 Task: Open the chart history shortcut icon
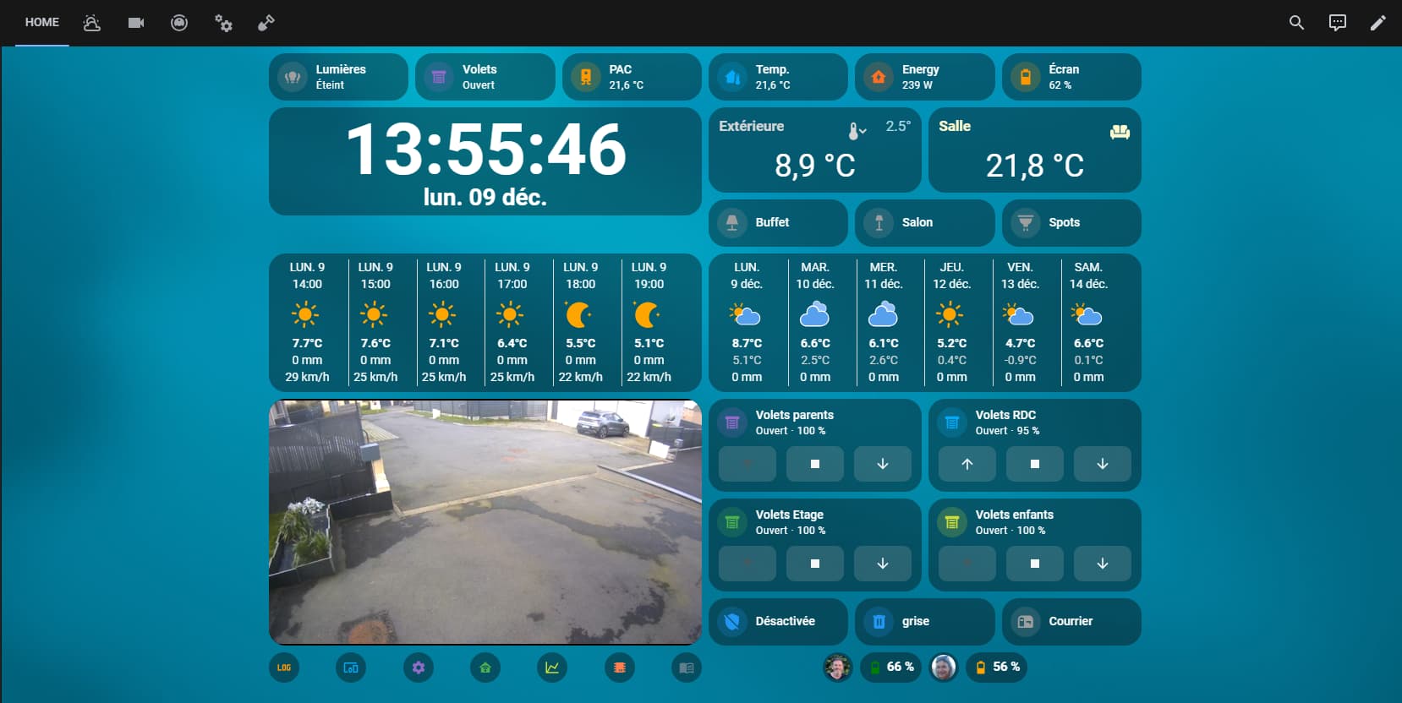[552, 668]
